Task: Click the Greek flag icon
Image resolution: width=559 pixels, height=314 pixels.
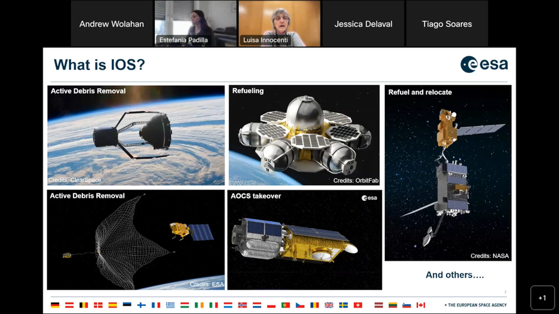Action: (170, 305)
